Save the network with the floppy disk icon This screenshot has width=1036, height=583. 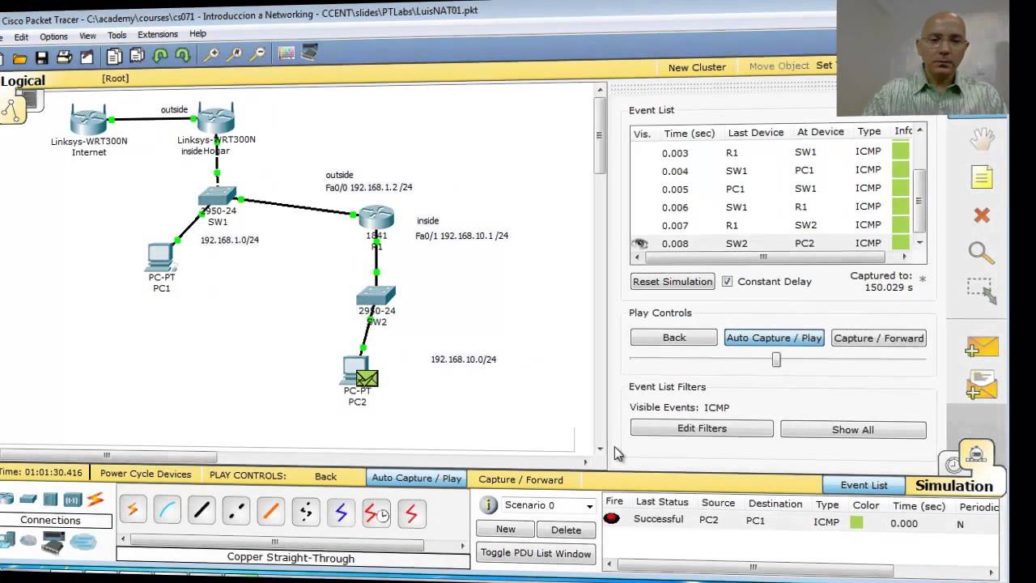click(x=42, y=57)
